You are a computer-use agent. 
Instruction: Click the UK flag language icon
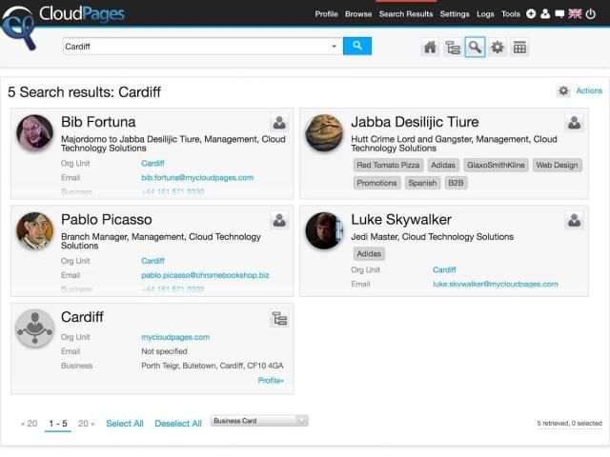(575, 14)
